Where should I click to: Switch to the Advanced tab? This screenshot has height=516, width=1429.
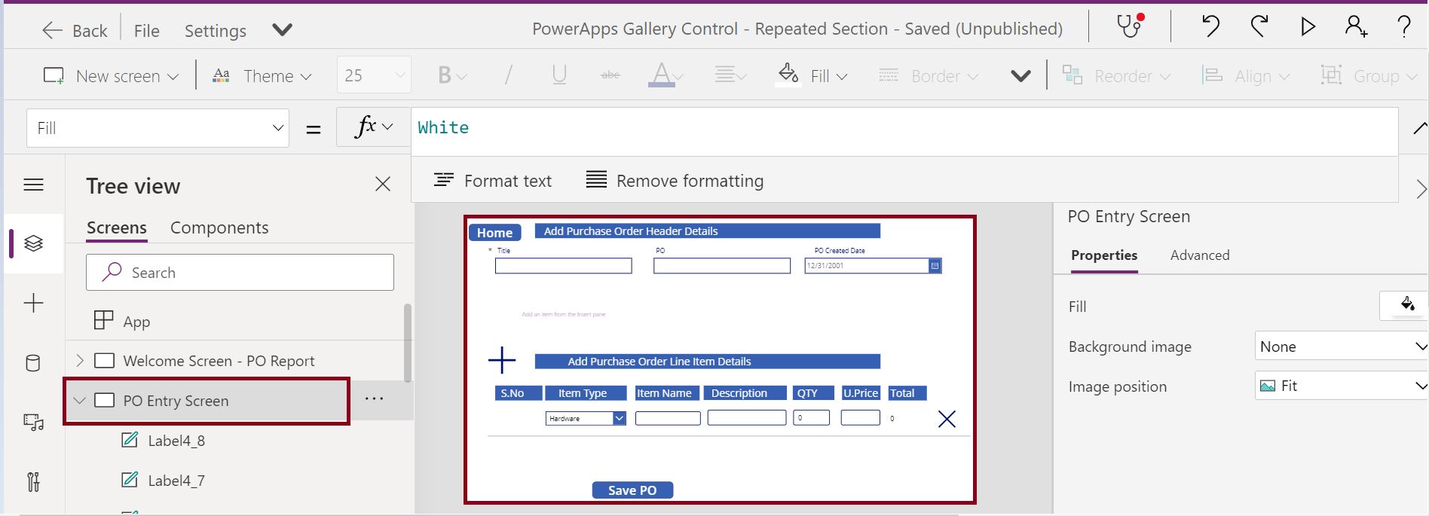(1200, 255)
